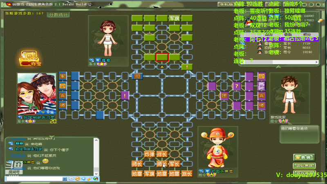The image size is (327, 184).
Task: Click the chat scrollbar up arrow
Action: tap(96, 140)
